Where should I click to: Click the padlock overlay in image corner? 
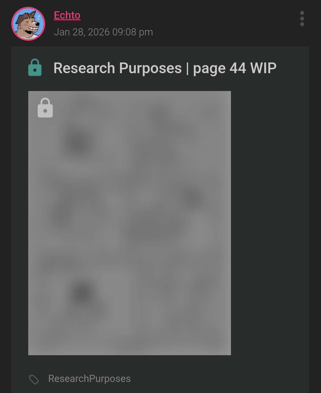pos(45,108)
